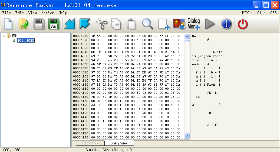This screenshot has height=152, width=280.
Task: Open a file with the folder icon
Action: [23, 24]
